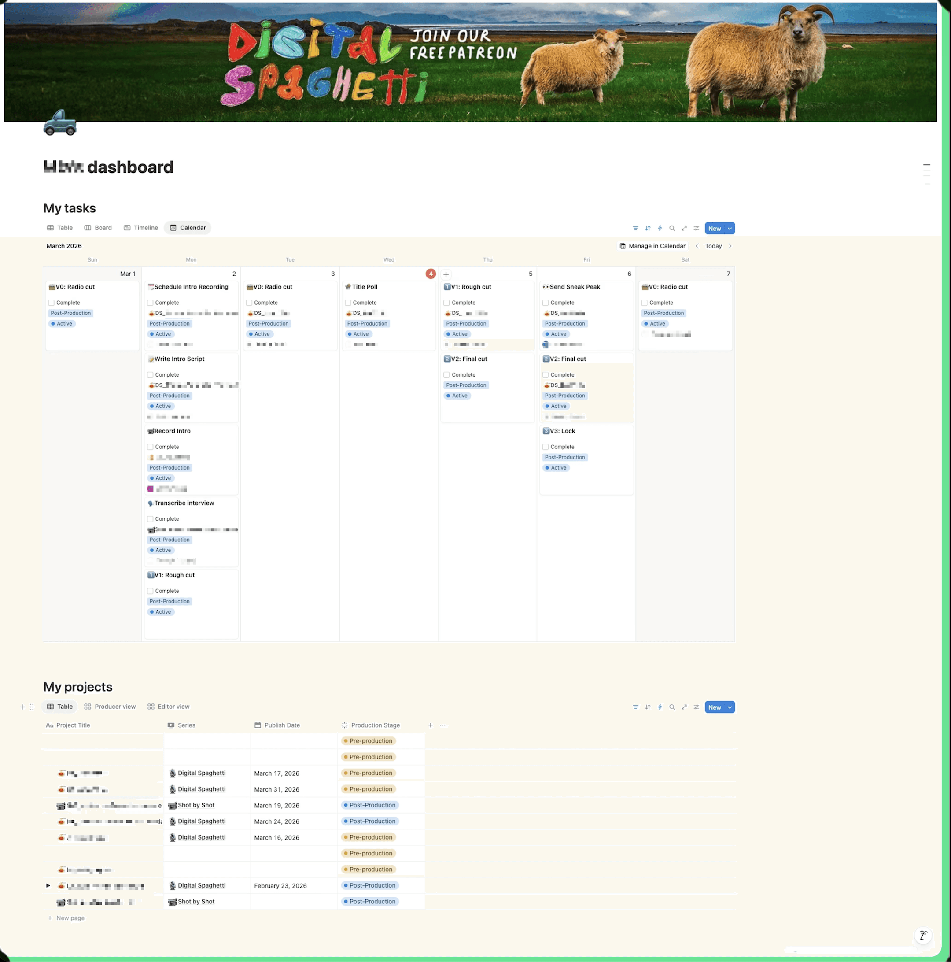Tick Complete checkbox on V3: Lock card
951x962 pixels.
[546, 447]
